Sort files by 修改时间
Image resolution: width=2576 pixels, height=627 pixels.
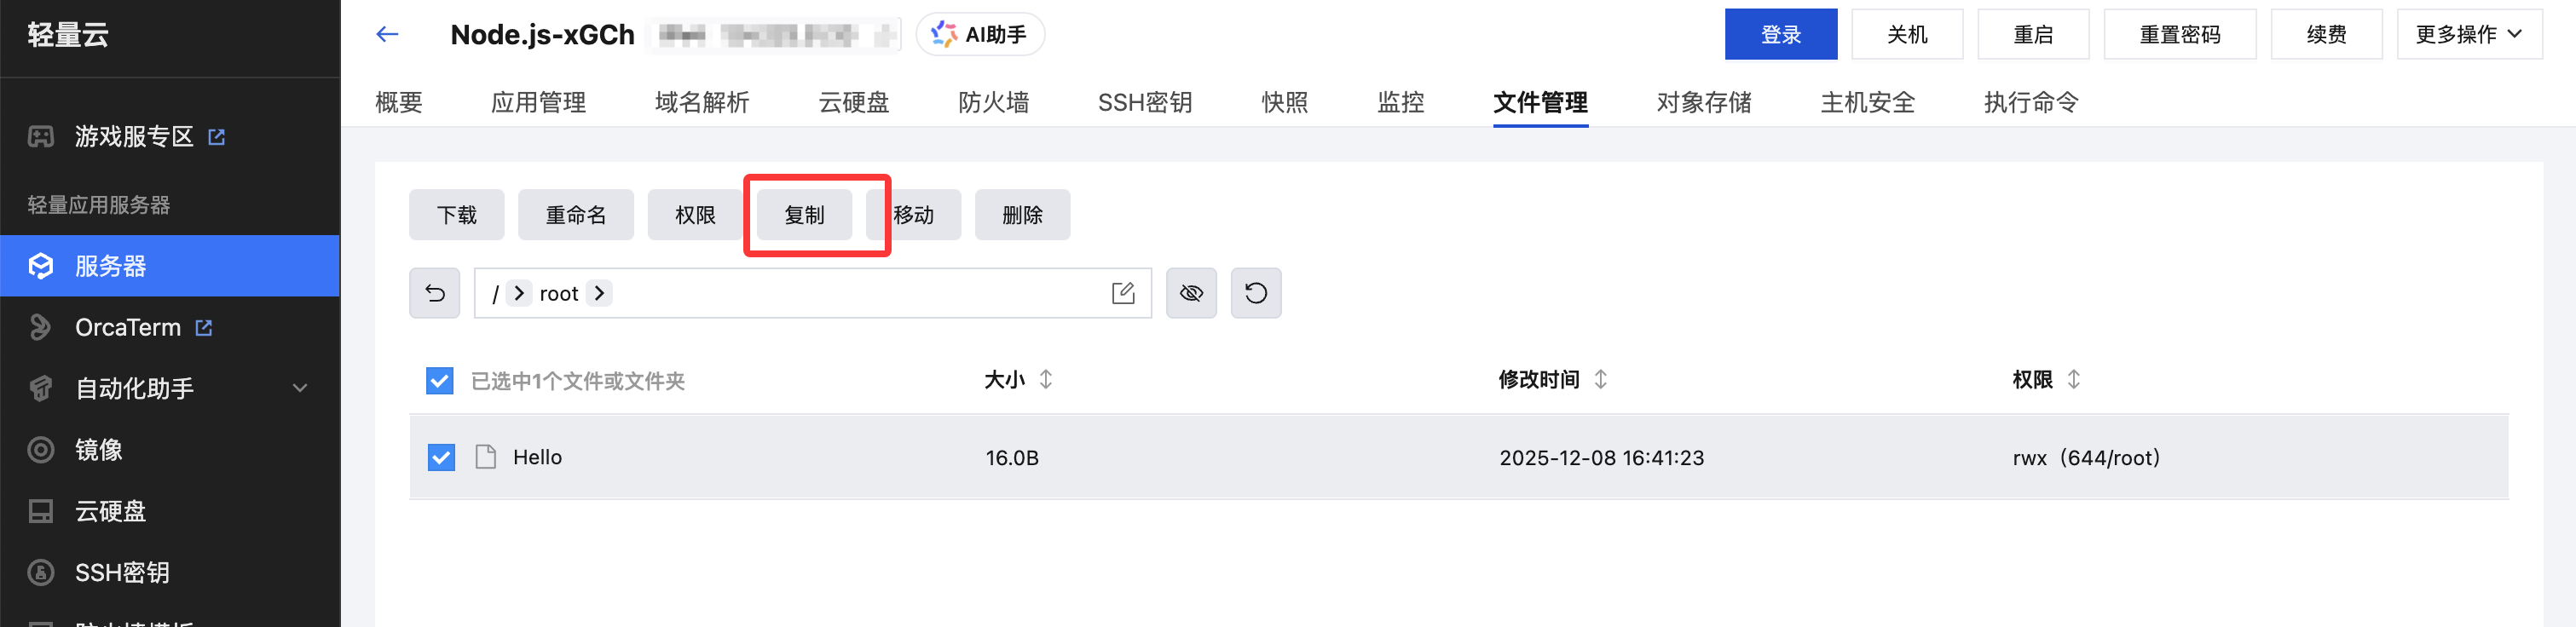click(x=1601, y=380)
